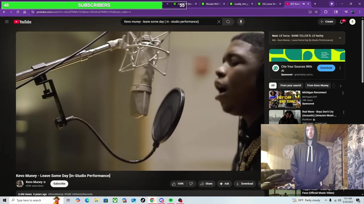The height and width of the screenshot is (204, 364).
Task: Open Grammarly ad banner image
Action: click(307, 55)
